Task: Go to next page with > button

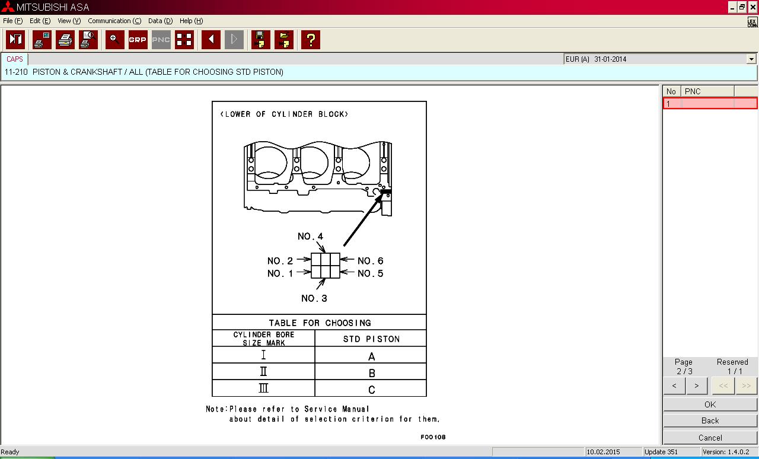Action: click(x=696, y=385)
